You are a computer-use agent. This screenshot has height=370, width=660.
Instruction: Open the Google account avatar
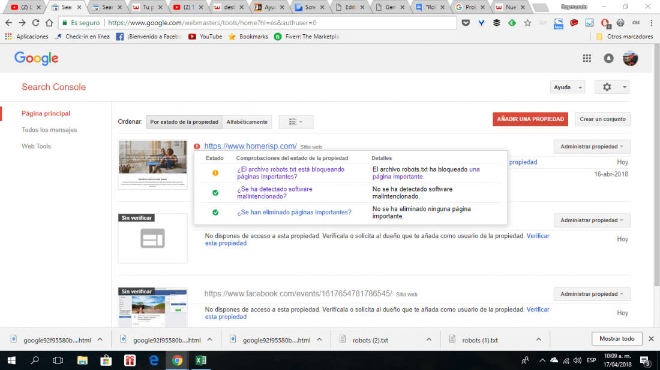pos(630,59)
